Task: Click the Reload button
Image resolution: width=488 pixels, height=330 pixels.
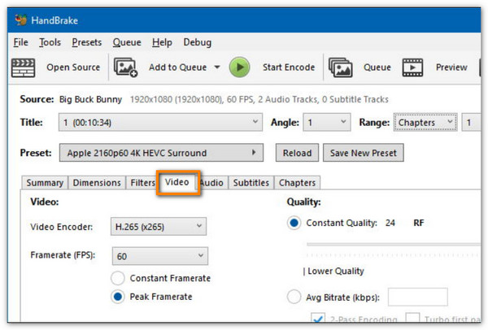Action: tap(297, 153)
